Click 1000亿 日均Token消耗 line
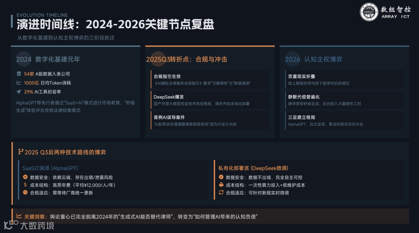 (48, 83)
